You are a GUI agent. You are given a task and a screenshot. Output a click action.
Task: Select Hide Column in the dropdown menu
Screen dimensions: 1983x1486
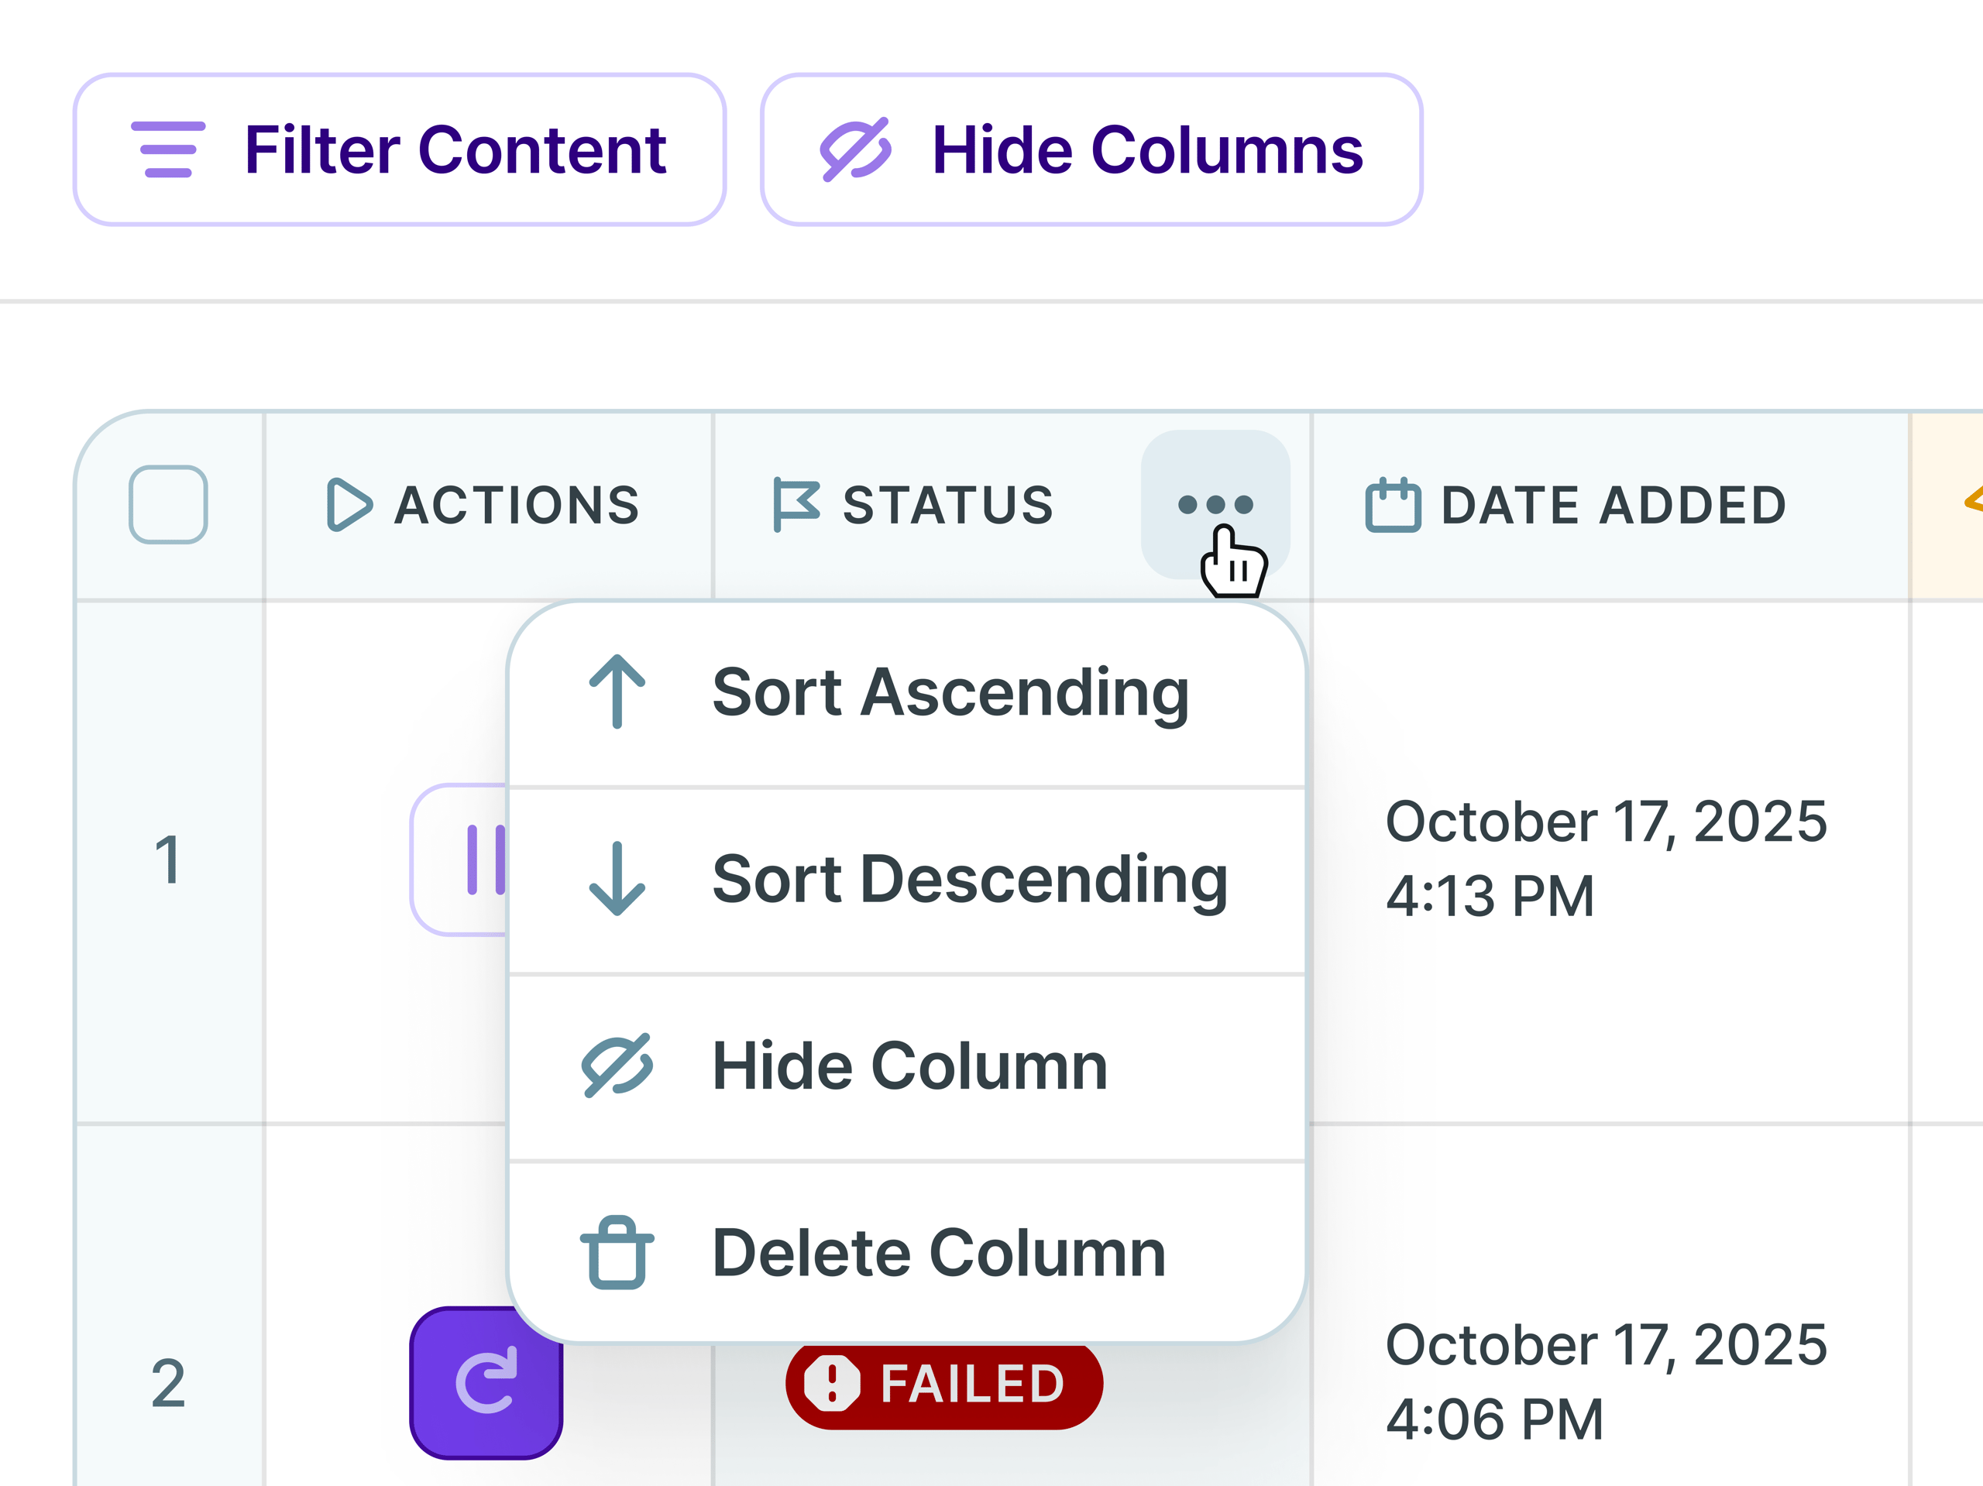906,1066
